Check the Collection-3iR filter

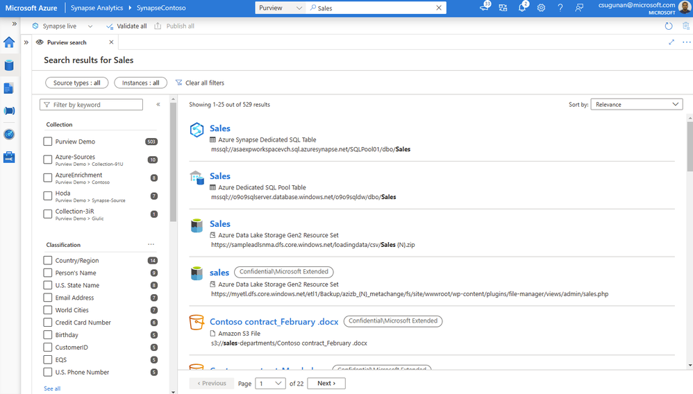48,214
